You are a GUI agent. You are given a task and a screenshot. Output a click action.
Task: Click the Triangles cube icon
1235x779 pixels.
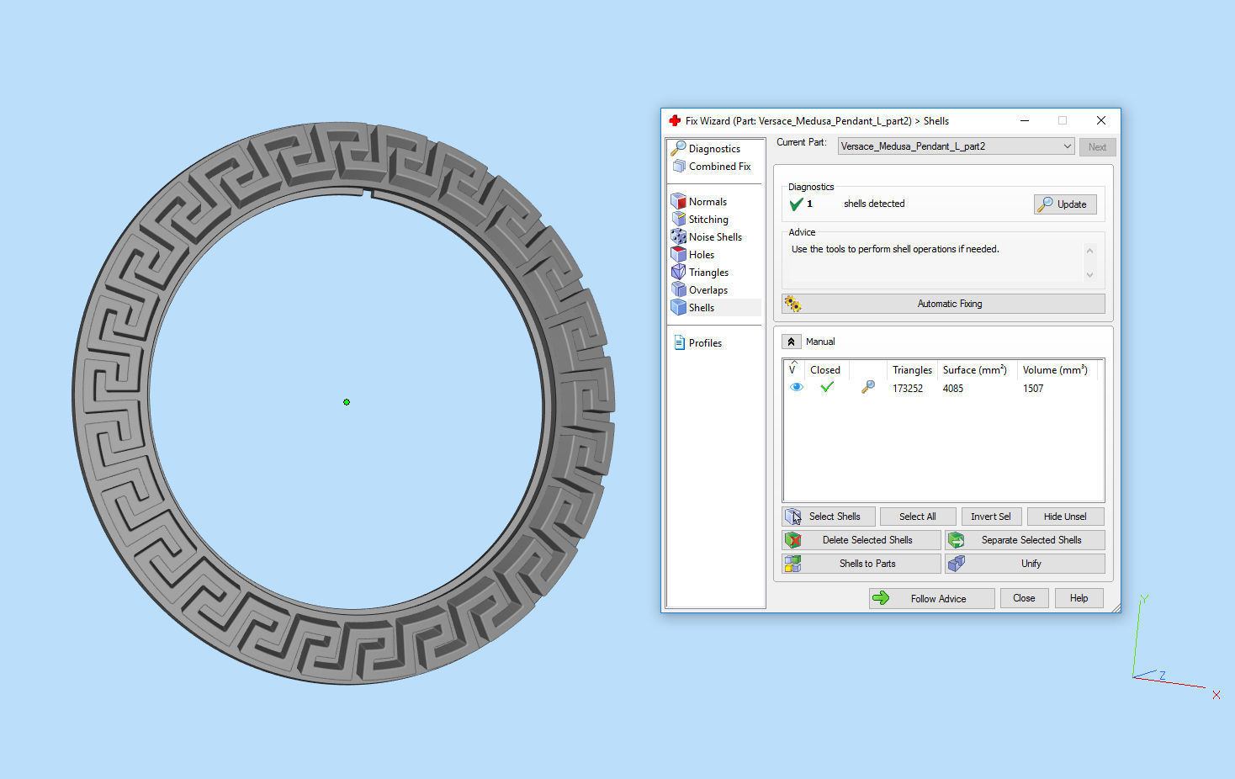pos(678,272)
